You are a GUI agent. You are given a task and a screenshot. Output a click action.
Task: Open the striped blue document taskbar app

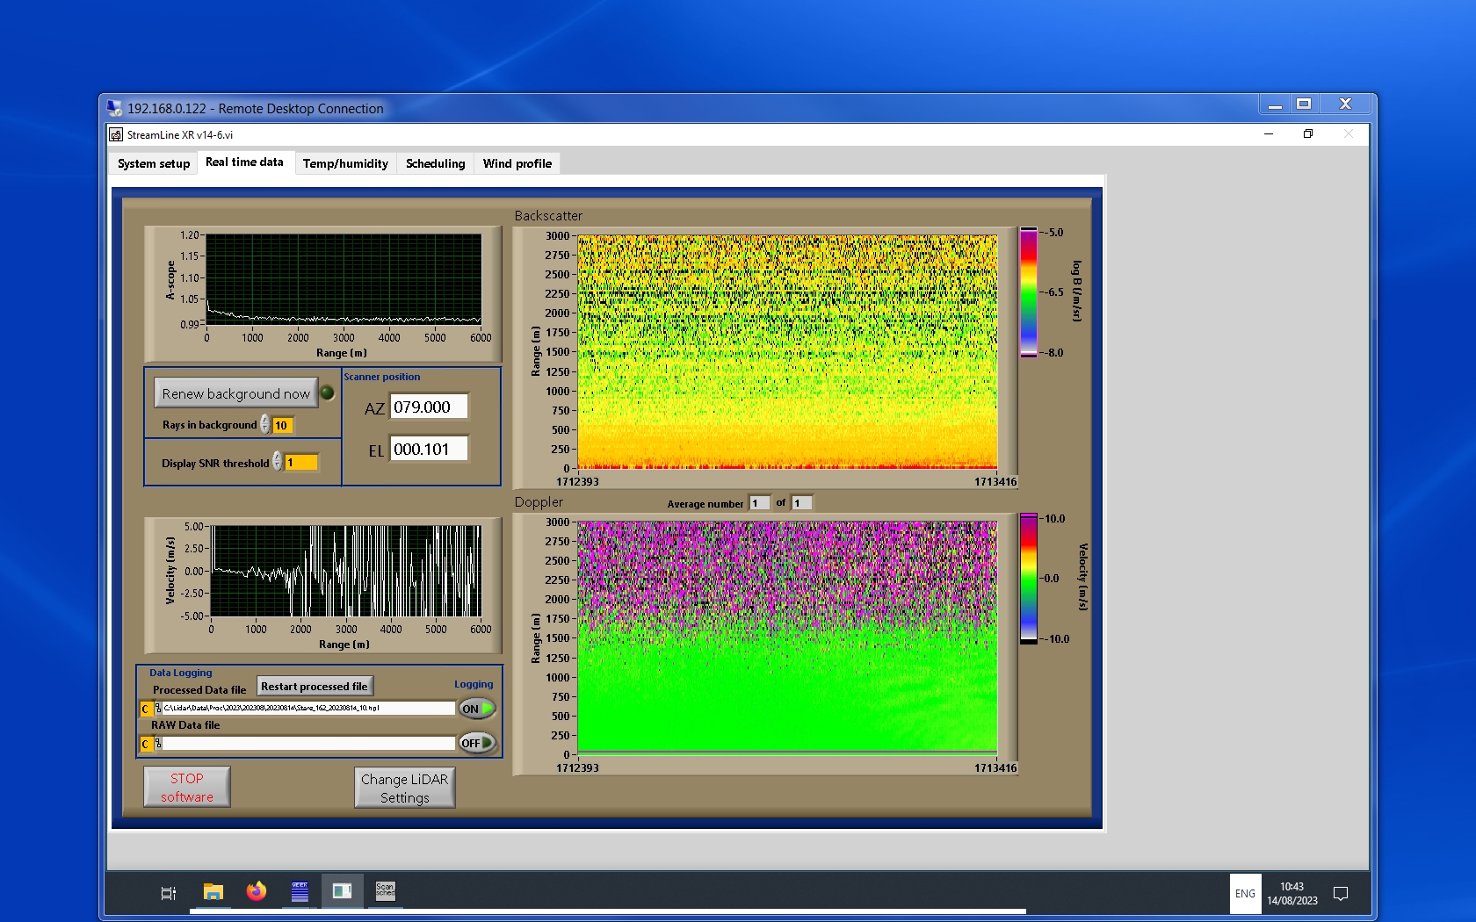300,892
